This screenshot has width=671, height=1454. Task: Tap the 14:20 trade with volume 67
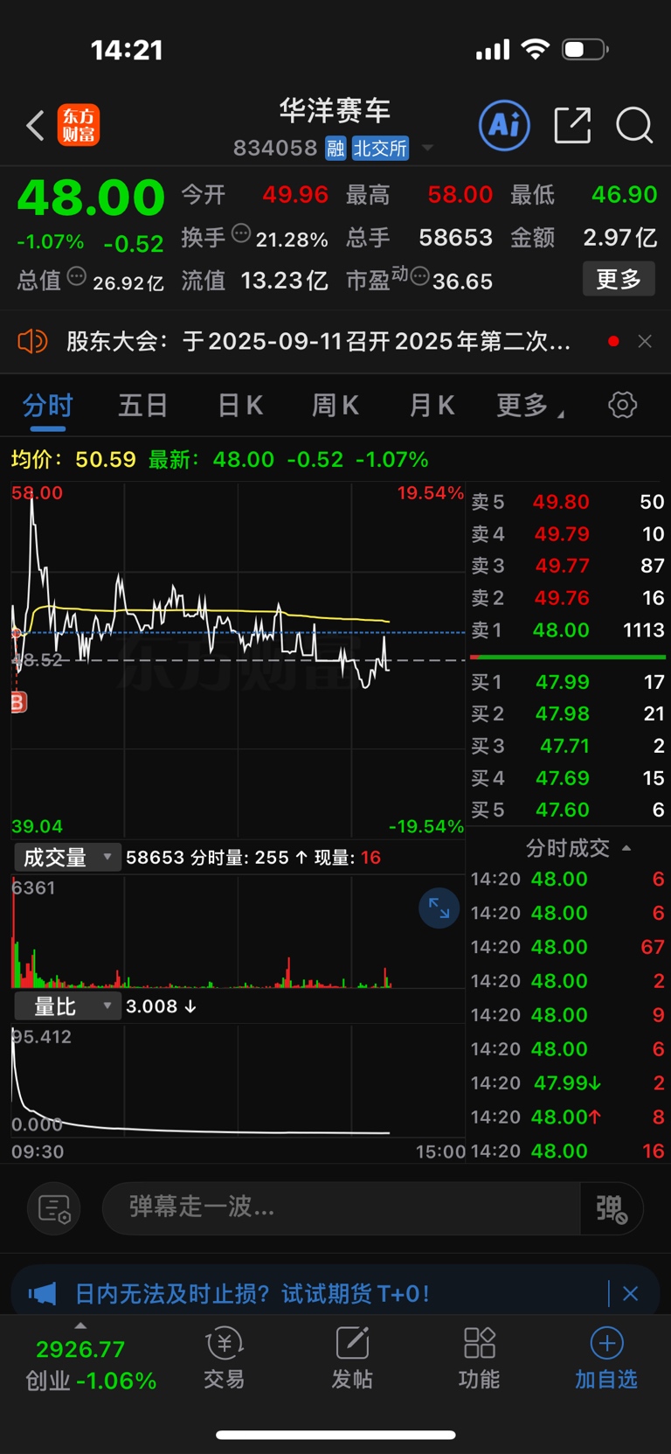point(568,947)
